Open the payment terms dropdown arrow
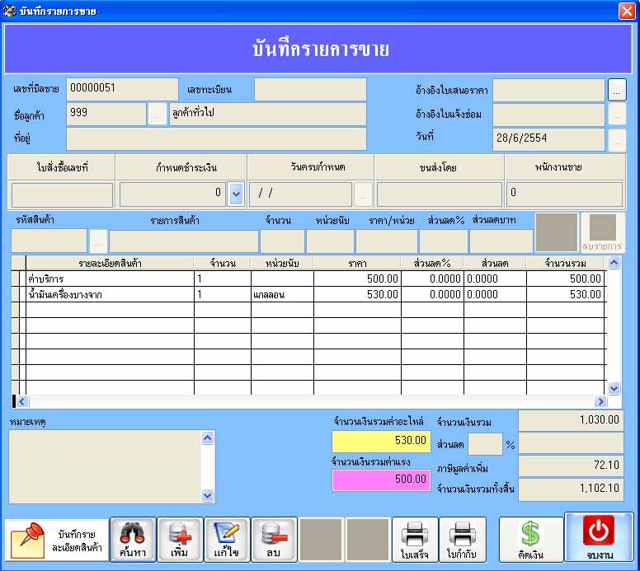 click(x=236, y=194)
